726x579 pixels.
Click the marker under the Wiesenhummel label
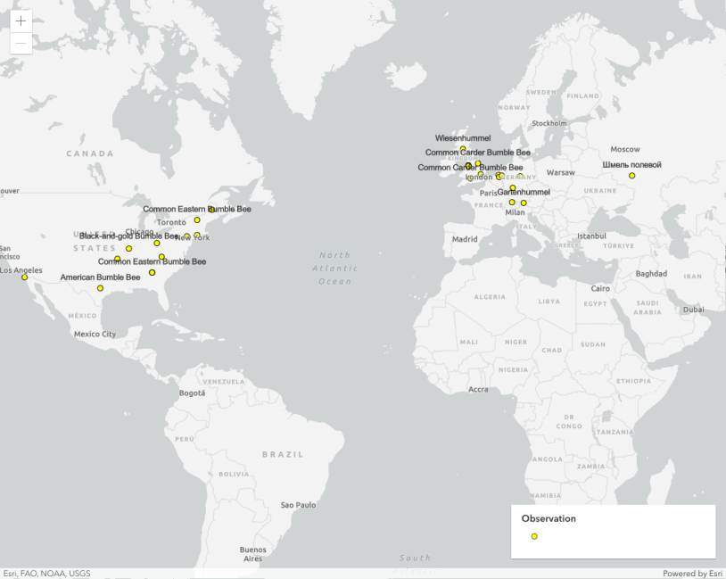463,149
